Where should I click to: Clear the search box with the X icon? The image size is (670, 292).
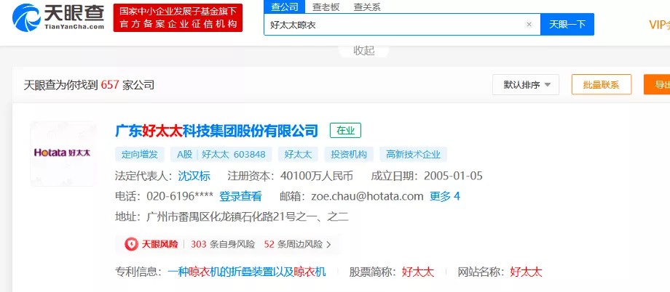[529, 24]
